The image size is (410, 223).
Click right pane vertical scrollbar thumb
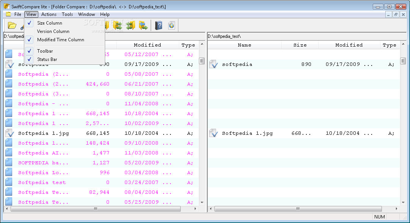(x=403, y=61)
